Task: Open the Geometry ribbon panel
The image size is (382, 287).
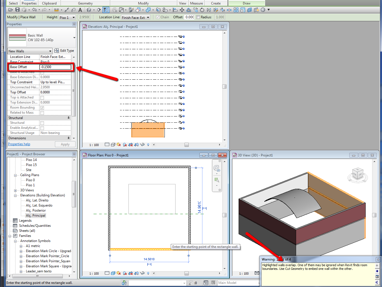Action: click(85, 3)
